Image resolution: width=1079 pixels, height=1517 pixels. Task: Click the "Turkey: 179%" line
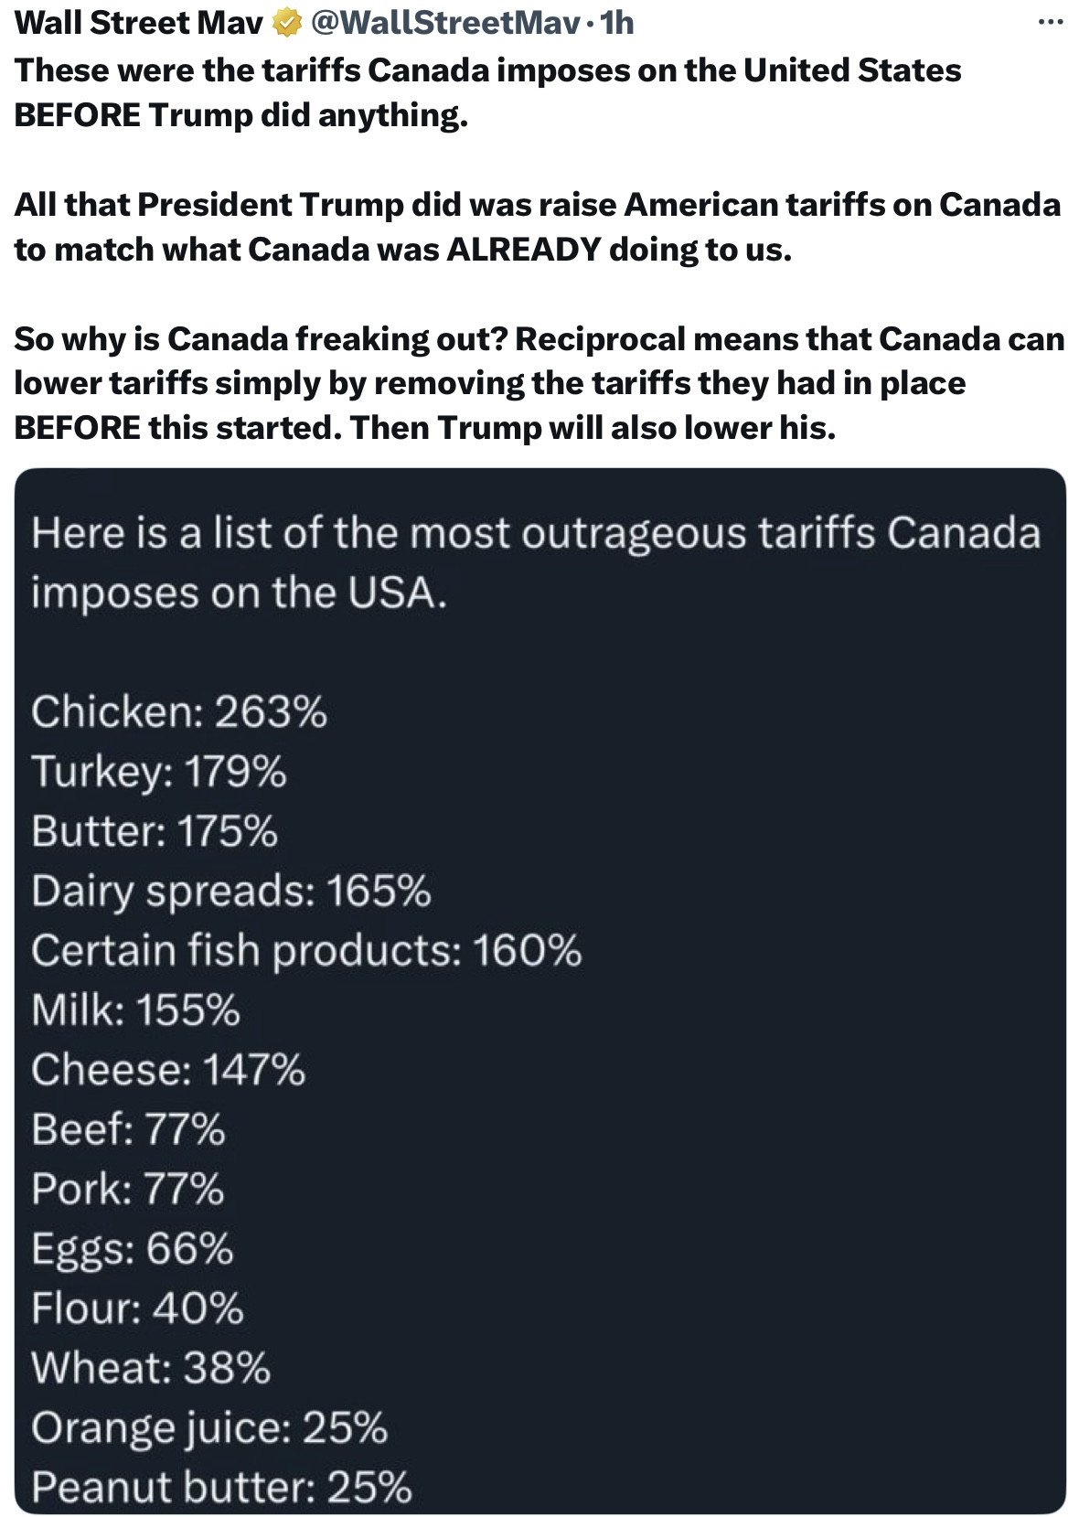[x=159, y=771]
